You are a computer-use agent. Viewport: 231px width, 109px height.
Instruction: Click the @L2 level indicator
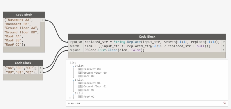coord(74,103)
